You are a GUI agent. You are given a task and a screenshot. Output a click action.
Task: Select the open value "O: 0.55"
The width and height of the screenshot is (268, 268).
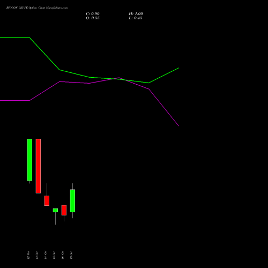coord(93,18)
